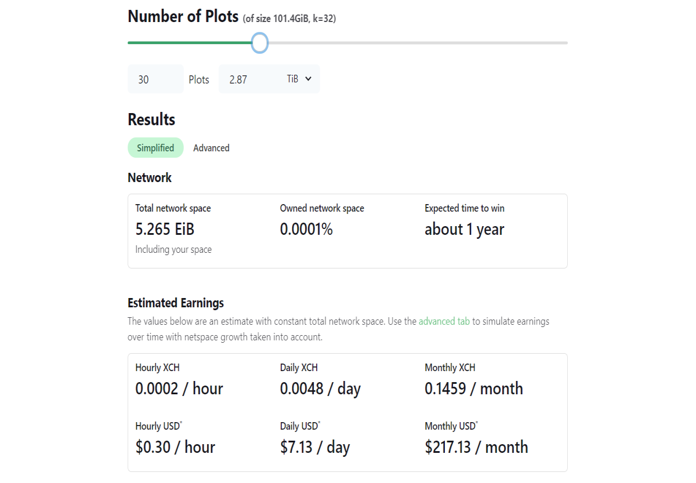696x483 pixels.
Task: Click the $0.30 / hour figure
Action: pos(175,447)
